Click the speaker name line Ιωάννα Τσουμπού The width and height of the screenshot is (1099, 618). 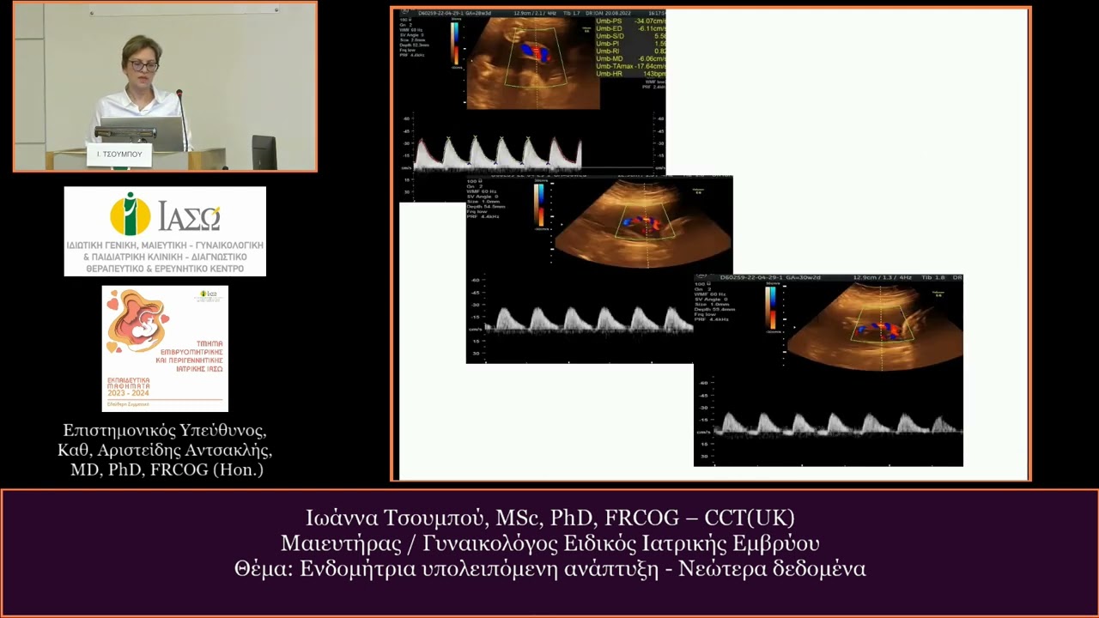pyautogui.click(x=549, y=518)
